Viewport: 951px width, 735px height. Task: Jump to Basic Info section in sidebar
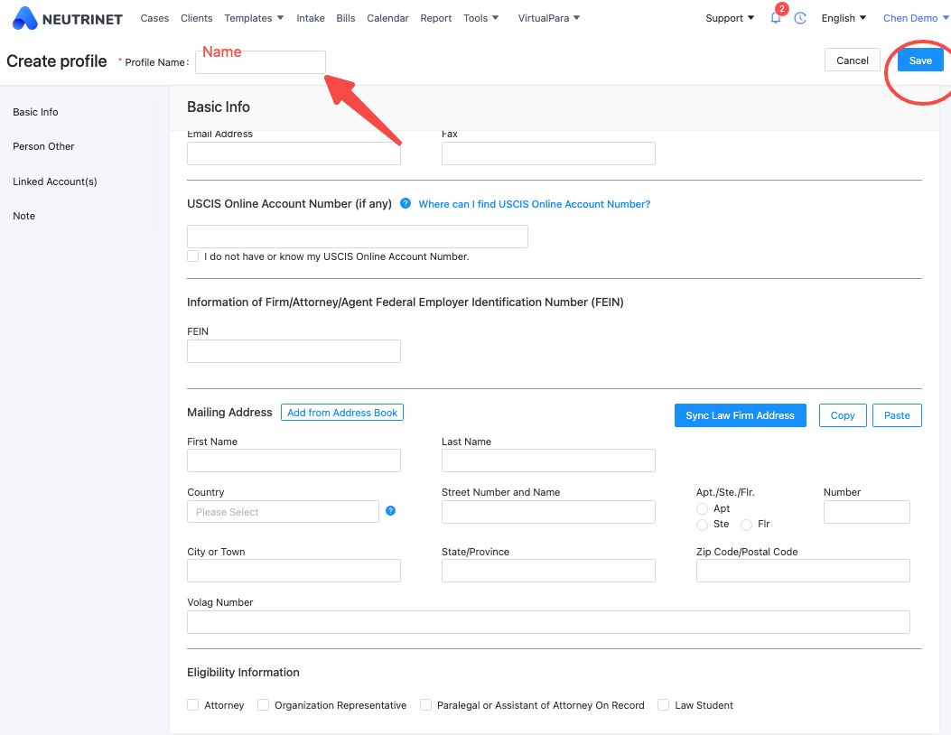(36, 112)
